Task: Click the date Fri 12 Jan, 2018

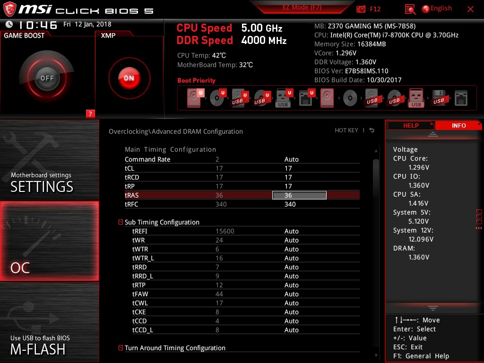Action: click(87, 24)
